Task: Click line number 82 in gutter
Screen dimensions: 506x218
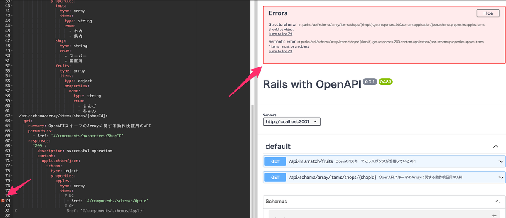Action: (x=8, y=215)
